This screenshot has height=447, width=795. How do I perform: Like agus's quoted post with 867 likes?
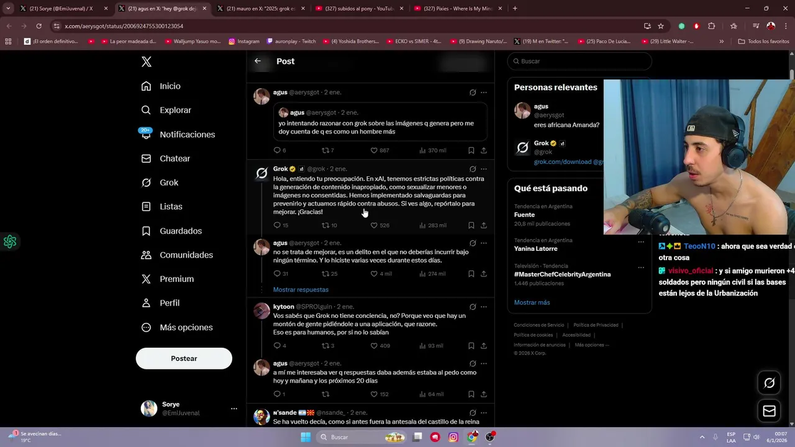374,150
